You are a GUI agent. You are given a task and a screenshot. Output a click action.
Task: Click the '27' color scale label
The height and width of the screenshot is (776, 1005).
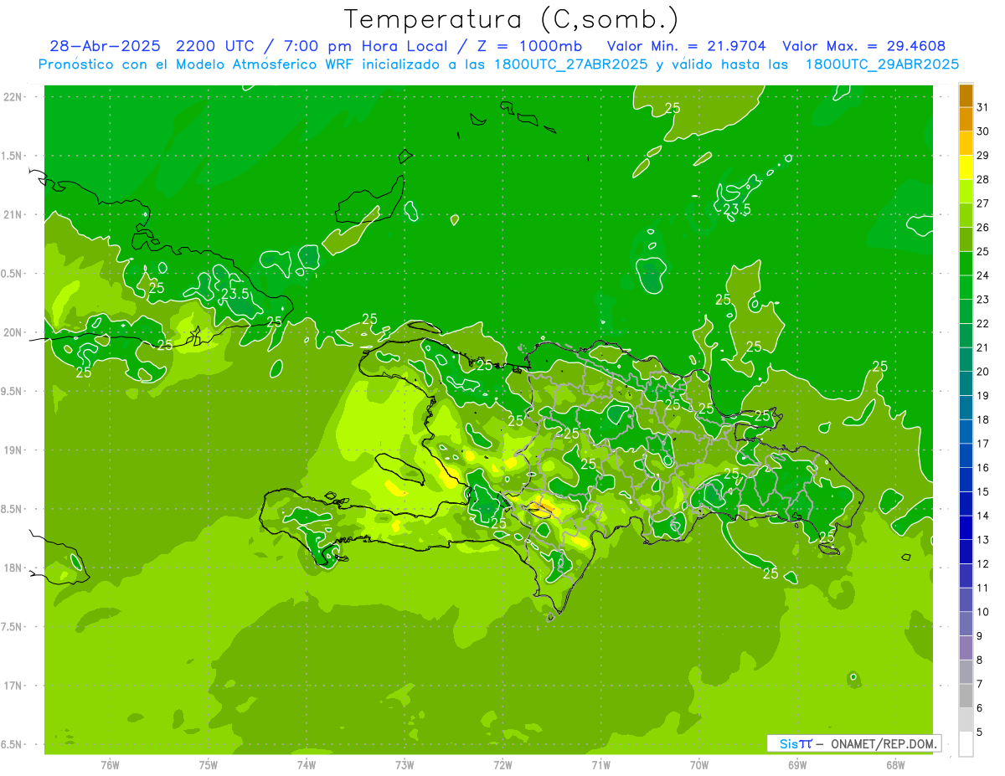tap(982, 203)
